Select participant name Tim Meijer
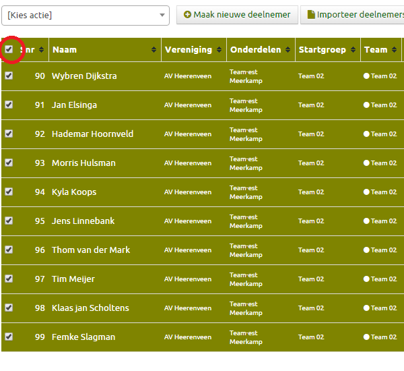 point(73,279)
